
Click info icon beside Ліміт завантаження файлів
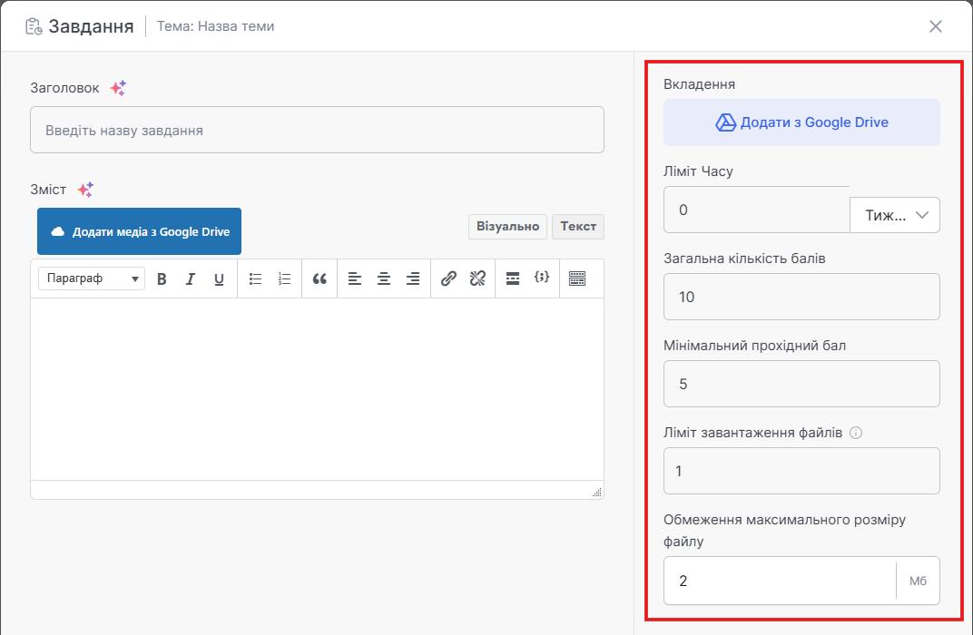tap(856, 433)
